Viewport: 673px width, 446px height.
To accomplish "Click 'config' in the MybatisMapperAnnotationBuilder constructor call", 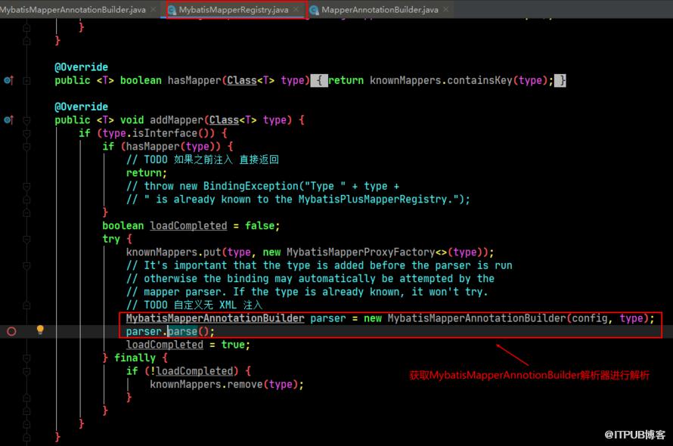I will [589, 318].
